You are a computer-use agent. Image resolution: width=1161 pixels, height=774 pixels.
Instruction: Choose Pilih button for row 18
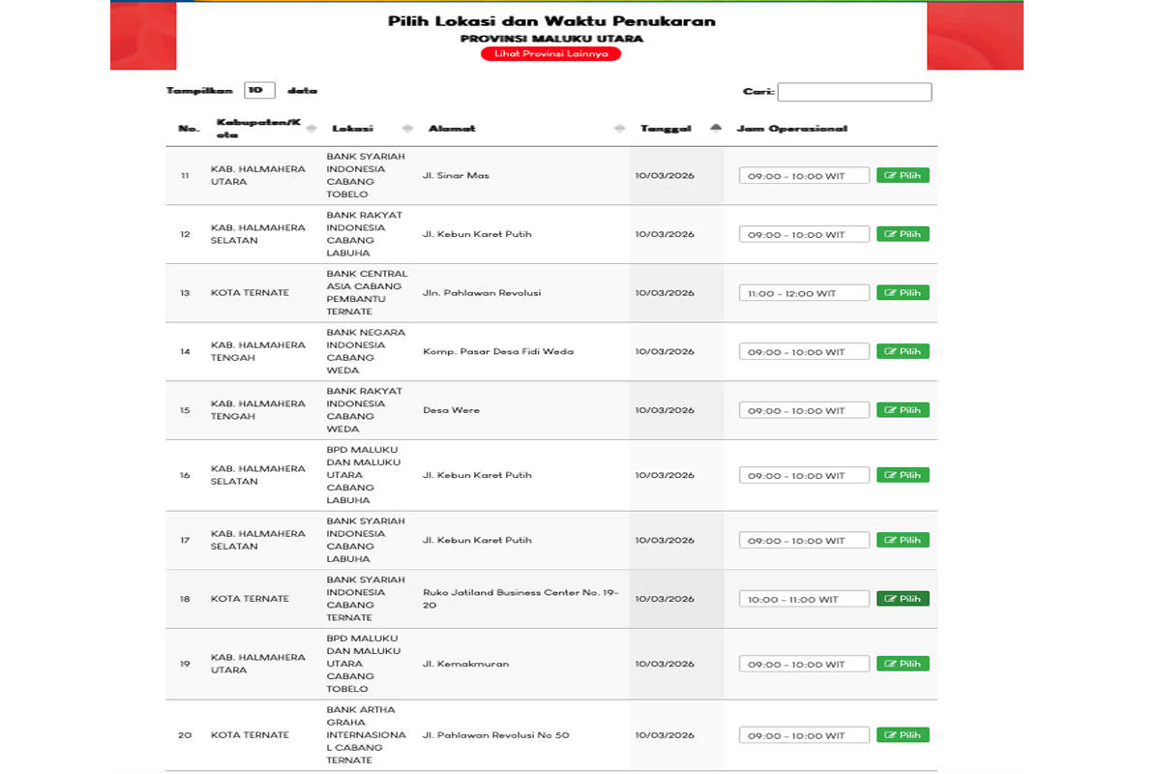pyautogui.click(x=903, y=599)
